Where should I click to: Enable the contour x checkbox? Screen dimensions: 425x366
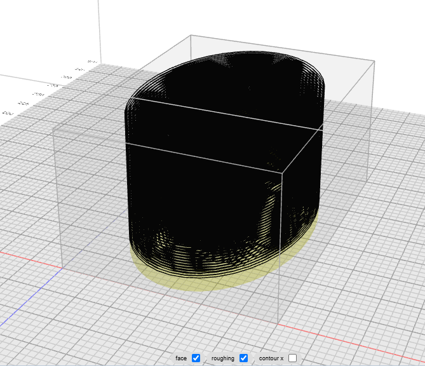pos(292,358)
